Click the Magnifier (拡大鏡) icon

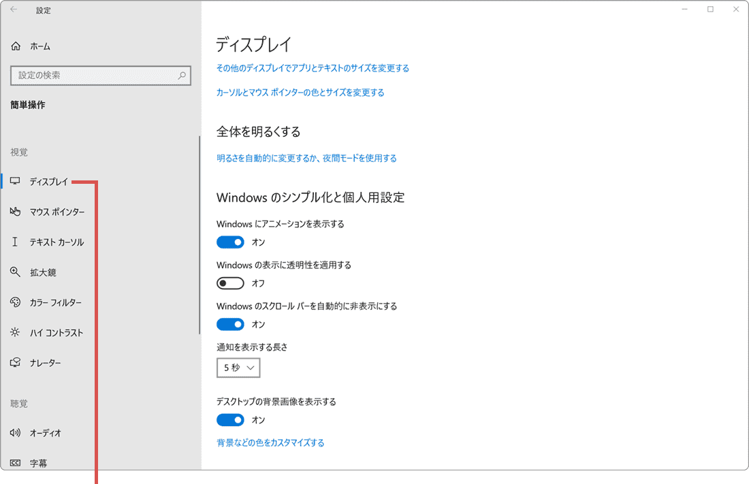pyautogui.click(x=15, y=272)
